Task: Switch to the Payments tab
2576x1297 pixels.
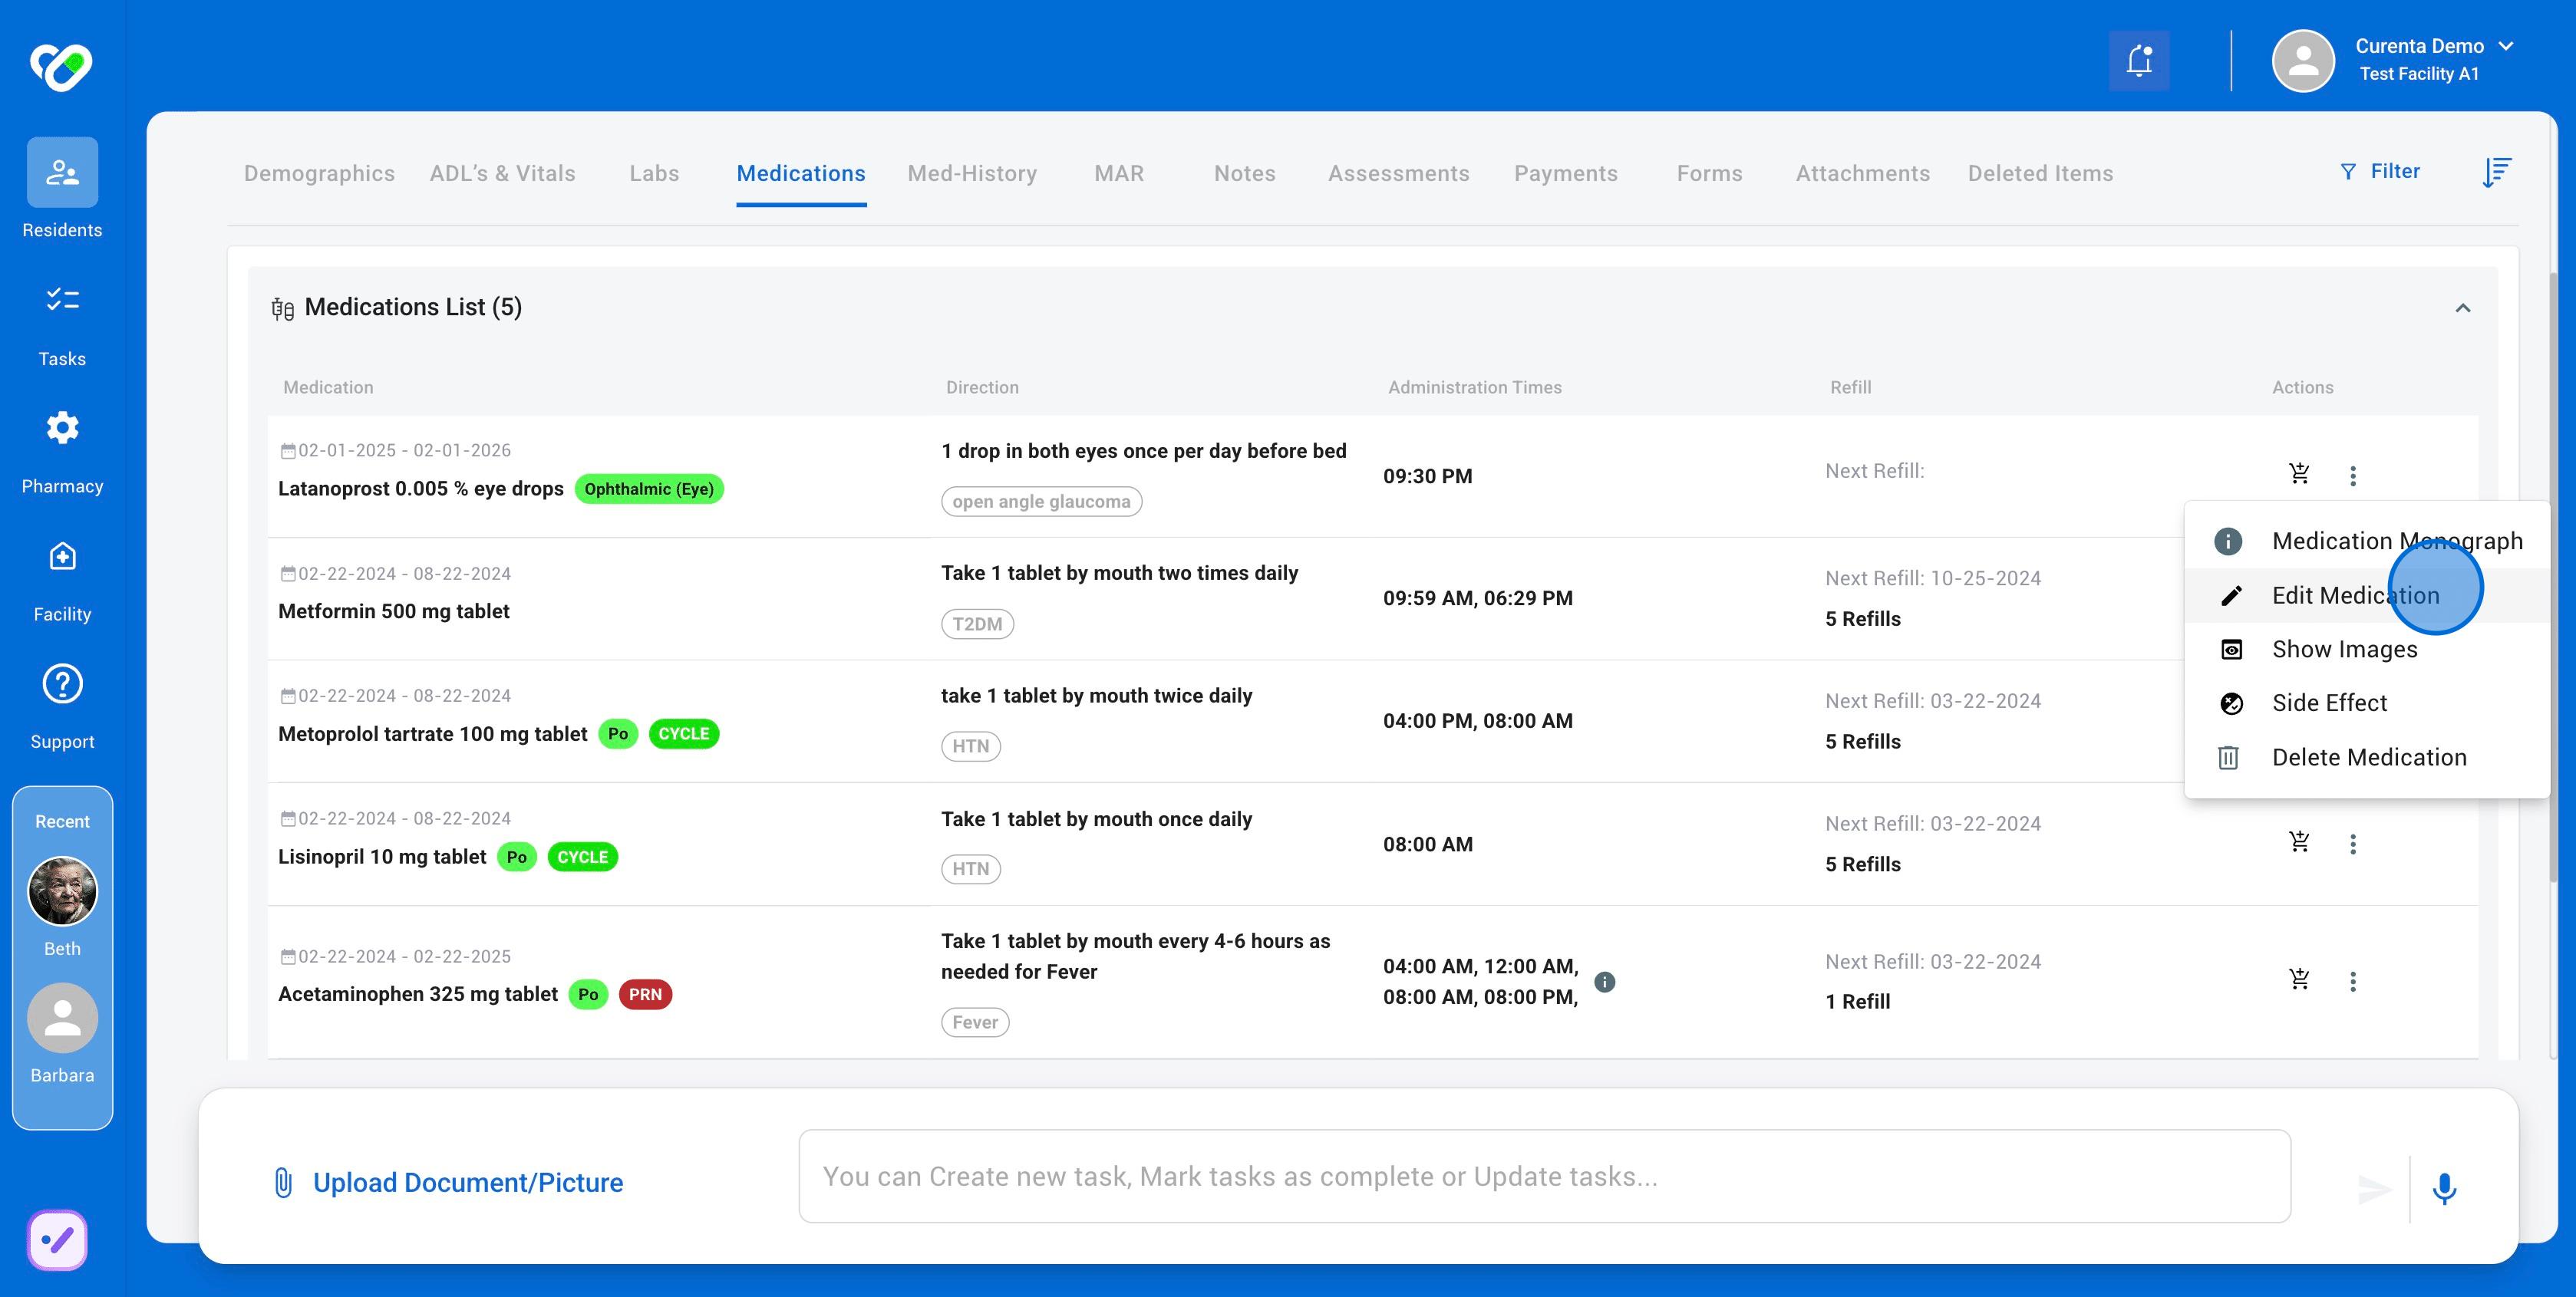Action: 1565,173
